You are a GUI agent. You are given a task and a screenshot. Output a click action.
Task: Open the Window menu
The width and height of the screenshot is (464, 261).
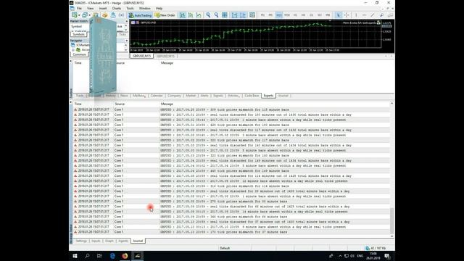[144, 8]
